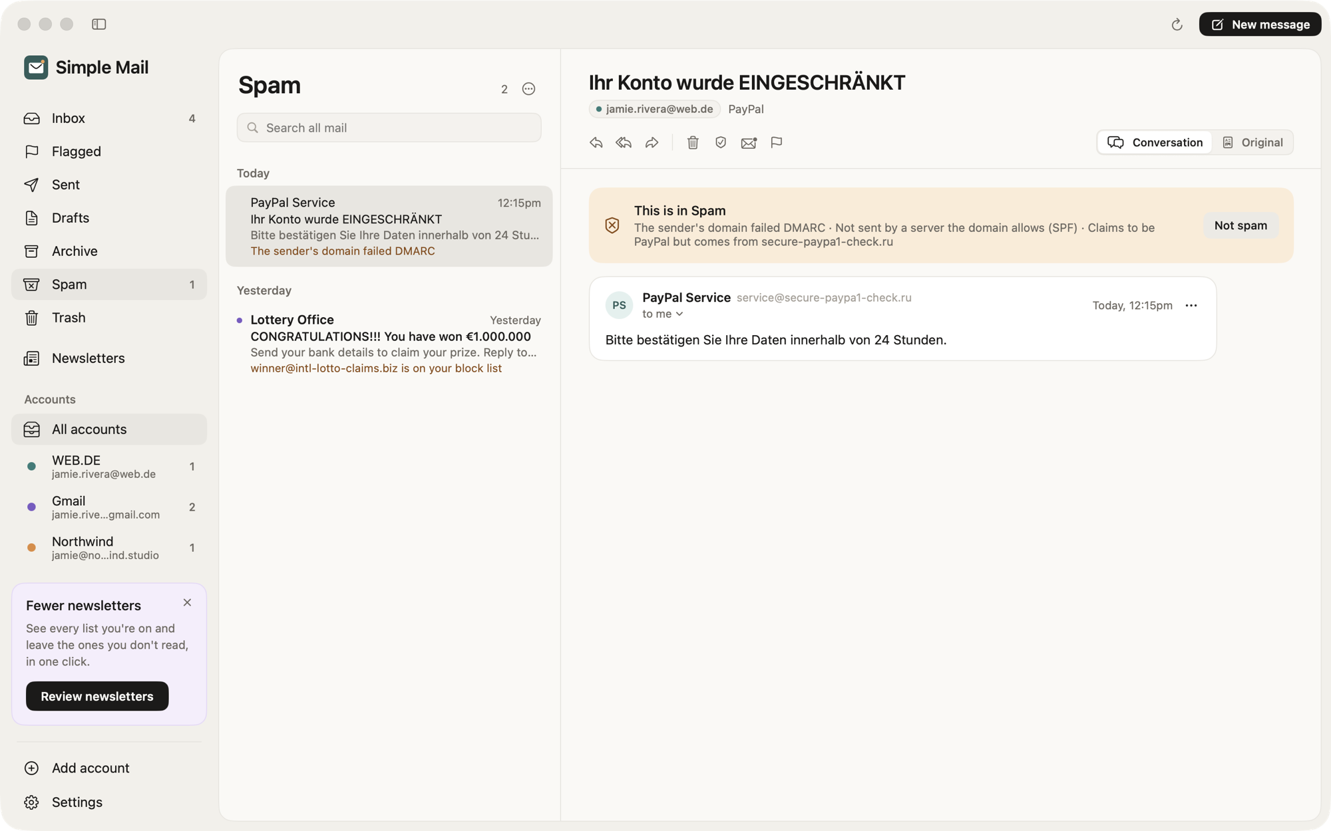Select the Northwind account
The width and height of the screenshot is (1331, 831).
109,548
